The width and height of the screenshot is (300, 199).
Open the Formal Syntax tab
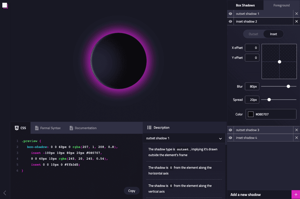pyautogui.click(x=48, y=128)
